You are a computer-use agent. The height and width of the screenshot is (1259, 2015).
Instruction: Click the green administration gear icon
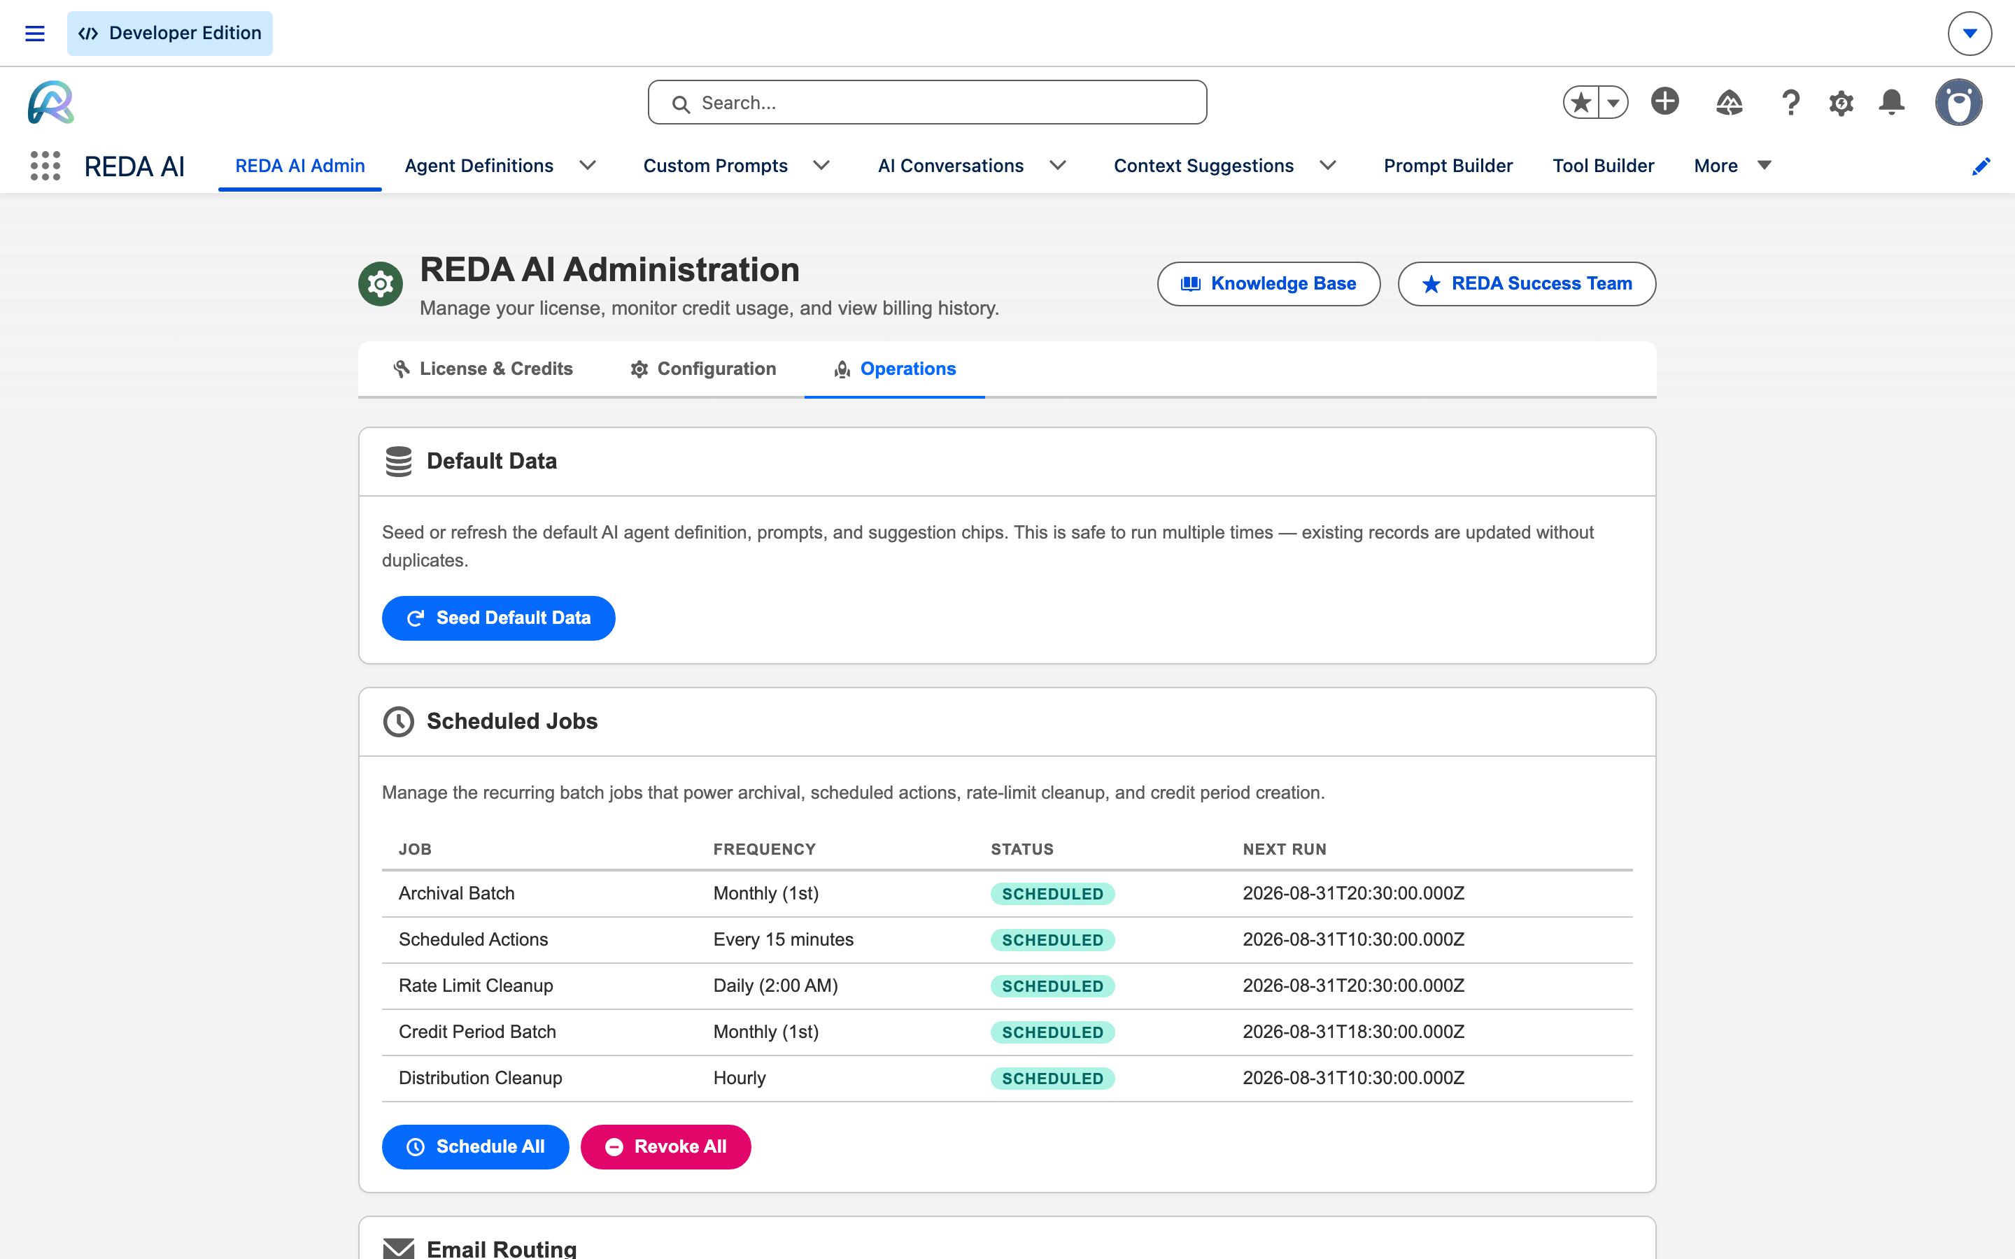coord(381,284)
